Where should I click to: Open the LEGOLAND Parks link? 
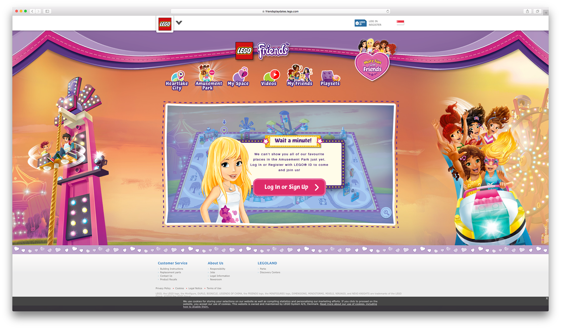[263, 269]
